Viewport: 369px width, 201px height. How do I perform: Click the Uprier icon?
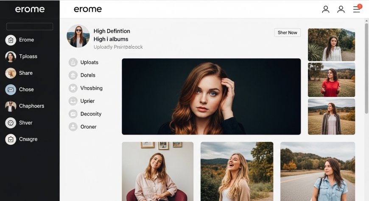coord(73,101)
